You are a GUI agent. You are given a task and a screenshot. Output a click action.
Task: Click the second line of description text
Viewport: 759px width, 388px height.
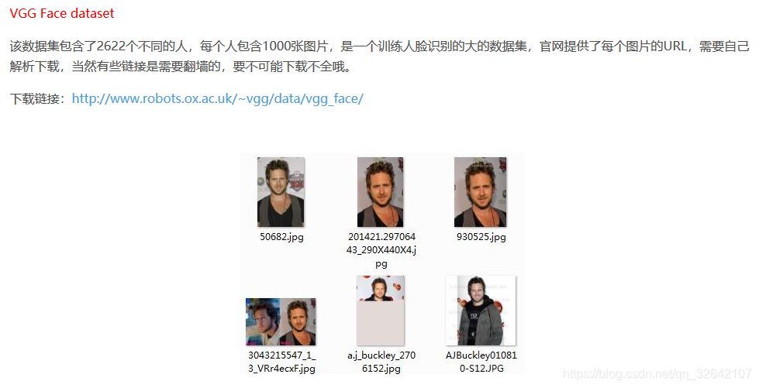(x=180, y=67)
